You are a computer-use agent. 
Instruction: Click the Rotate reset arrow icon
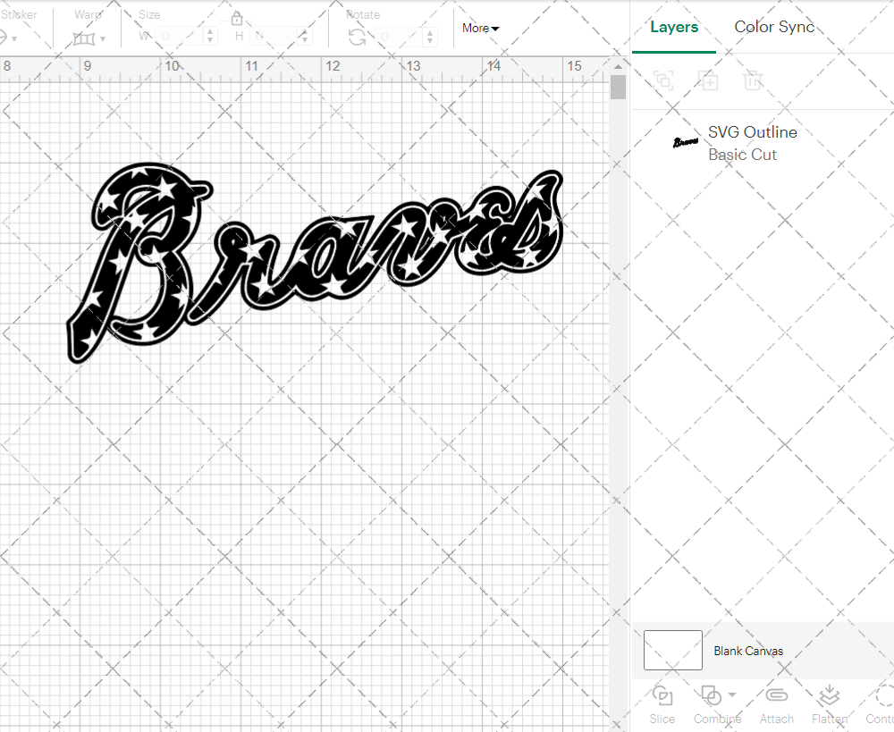357,36
